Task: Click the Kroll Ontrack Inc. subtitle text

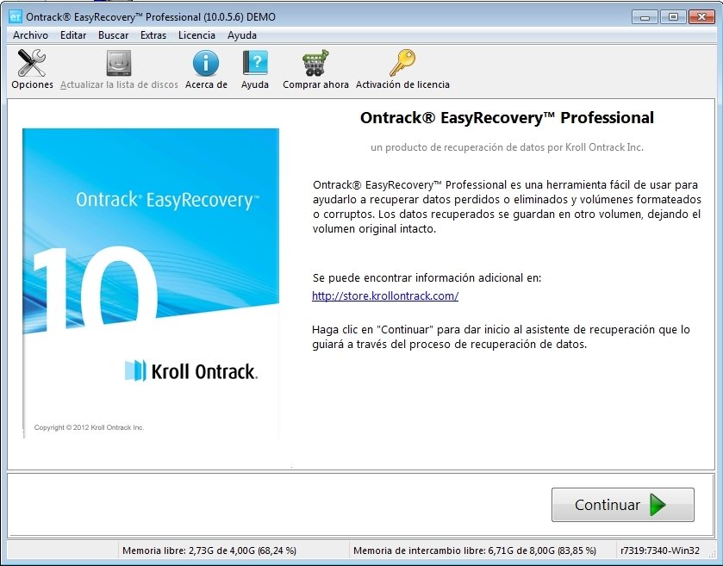Action: coord(507,147)
